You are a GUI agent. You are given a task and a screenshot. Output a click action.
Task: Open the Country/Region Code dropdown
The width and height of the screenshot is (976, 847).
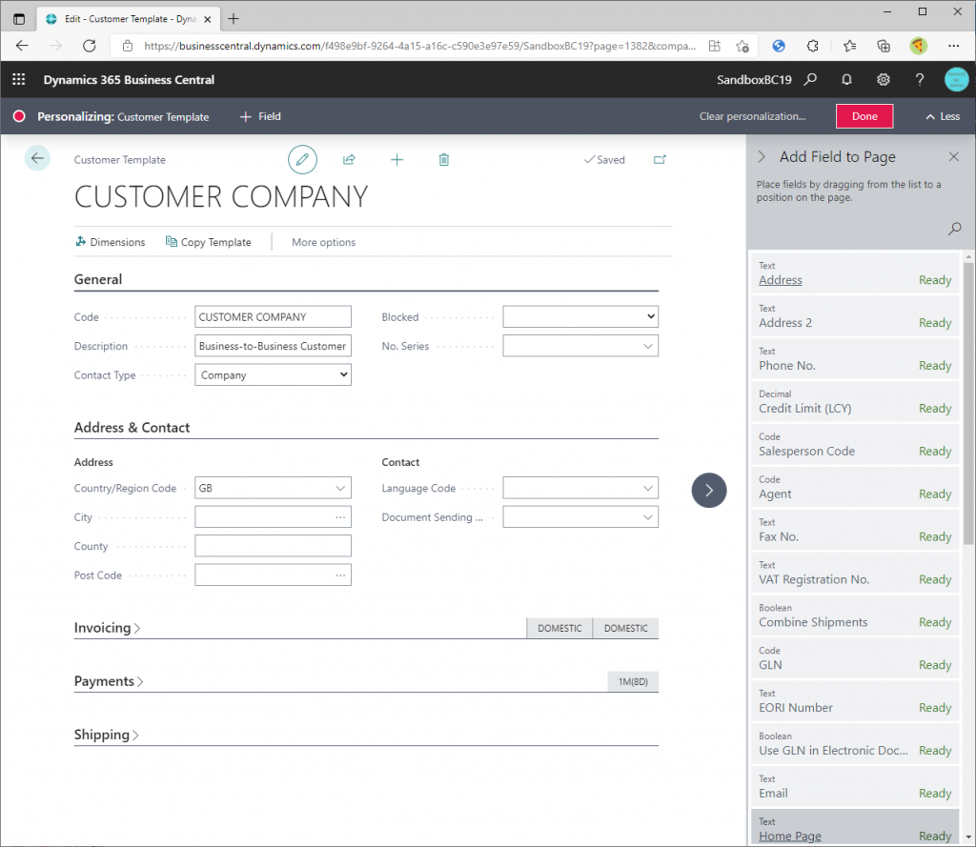coord(340,488)
